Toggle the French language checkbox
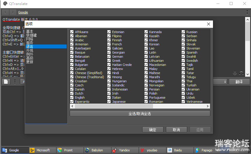 (x=109, y=44)
